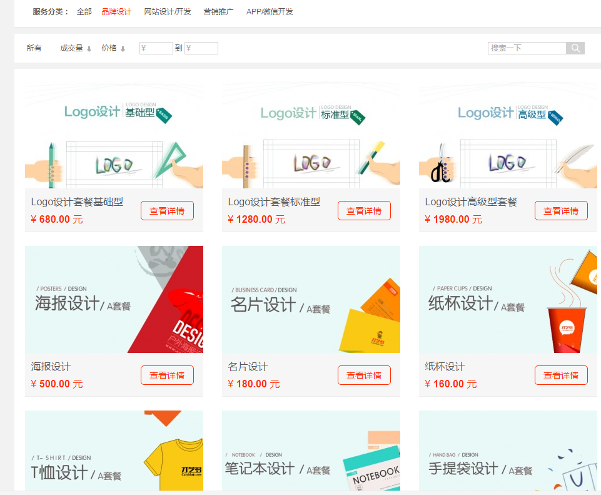View details for 纸杯设计
The image size is (601, 495).
[561, 375]
